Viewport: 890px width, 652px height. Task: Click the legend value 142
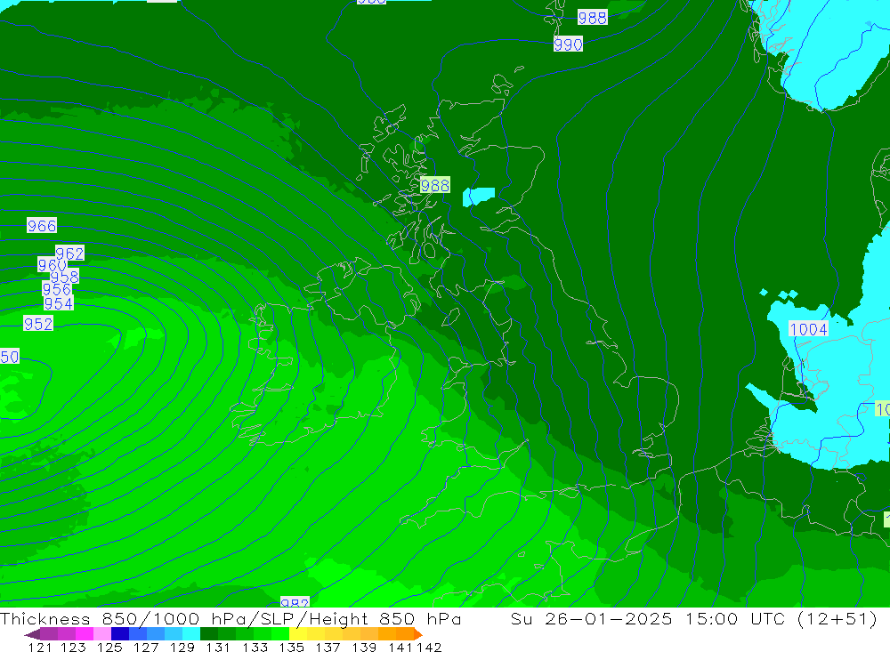[429, 647]
